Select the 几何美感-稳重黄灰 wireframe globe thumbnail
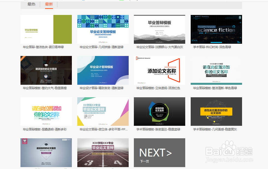This screenshot has height=169, width=268. (216, 111)
